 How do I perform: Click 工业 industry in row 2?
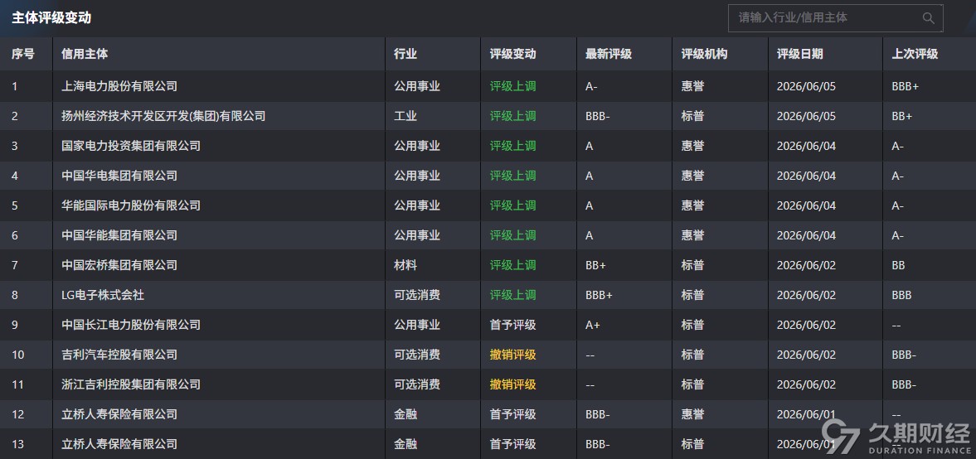click(405, 116)
